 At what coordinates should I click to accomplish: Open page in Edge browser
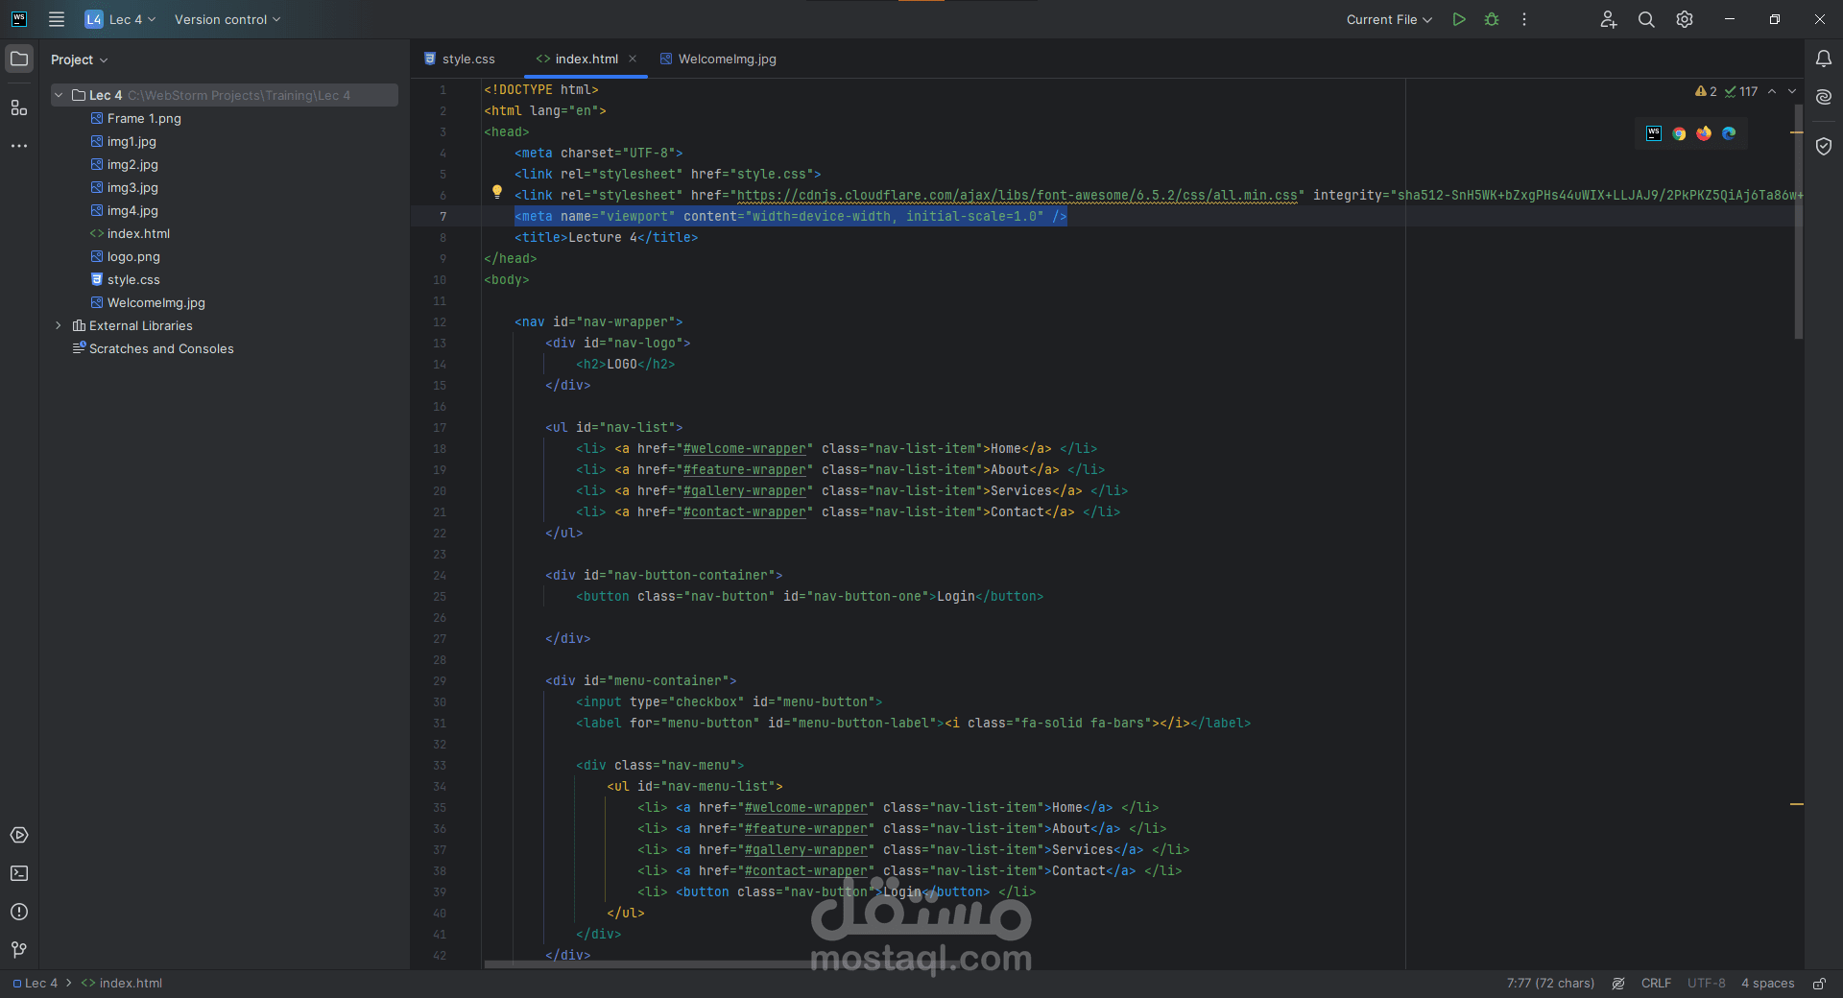tap(1729, 133)
